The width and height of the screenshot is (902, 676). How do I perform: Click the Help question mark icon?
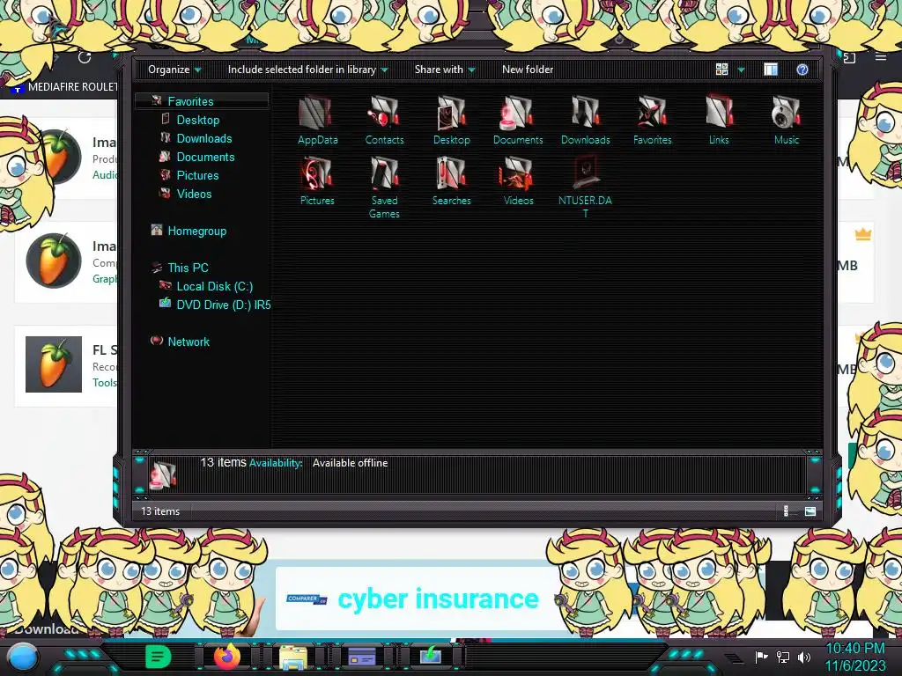point(802,70)
